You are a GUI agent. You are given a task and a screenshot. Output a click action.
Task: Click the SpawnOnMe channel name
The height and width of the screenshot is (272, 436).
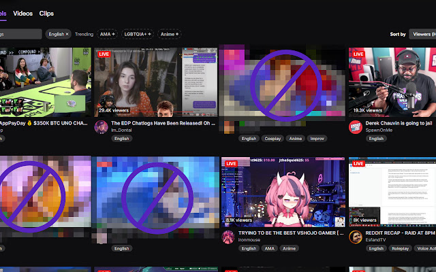[379, 130]
